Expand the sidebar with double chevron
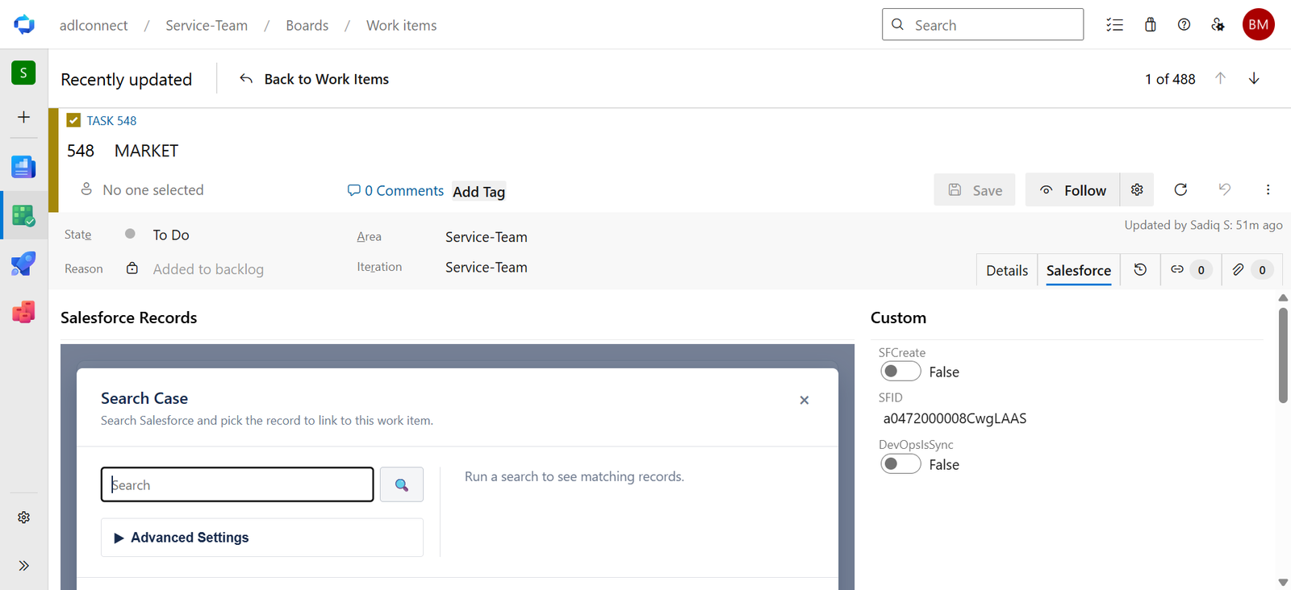The height and width of the screenshot is (590, 1291). (23, 566)
